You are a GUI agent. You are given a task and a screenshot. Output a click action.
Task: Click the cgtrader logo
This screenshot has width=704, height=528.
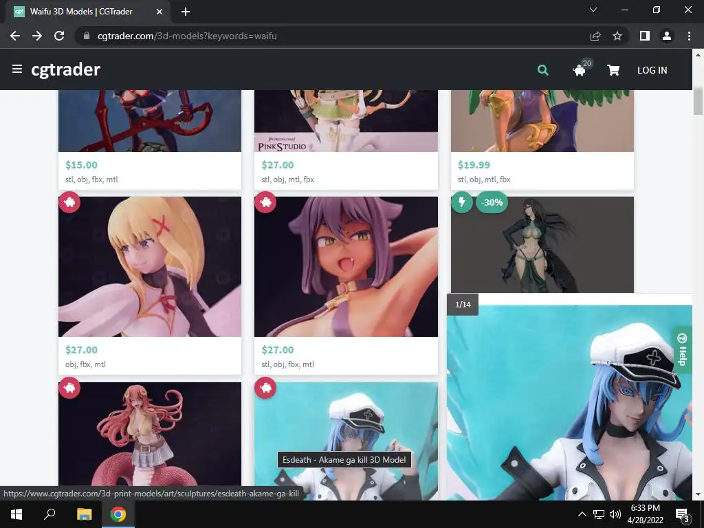[65, 69]
